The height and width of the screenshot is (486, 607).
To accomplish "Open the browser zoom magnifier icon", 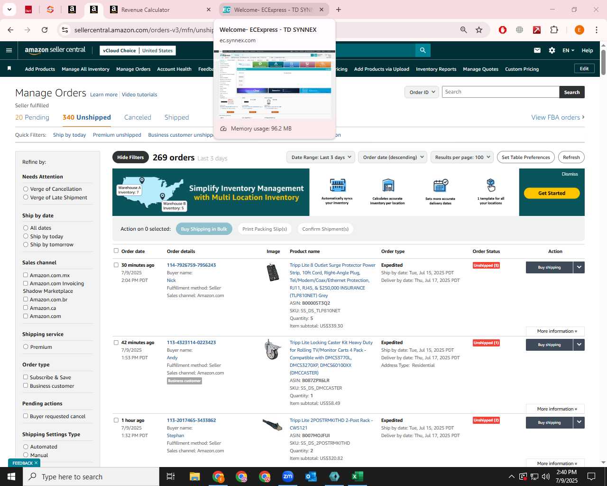I will [x=463, y=30].
